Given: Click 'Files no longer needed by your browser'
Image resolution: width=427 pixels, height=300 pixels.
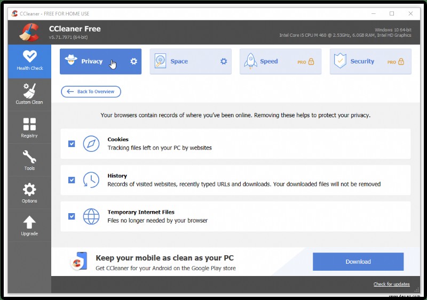Looking at the screenshot, I should tap(157, 220).
